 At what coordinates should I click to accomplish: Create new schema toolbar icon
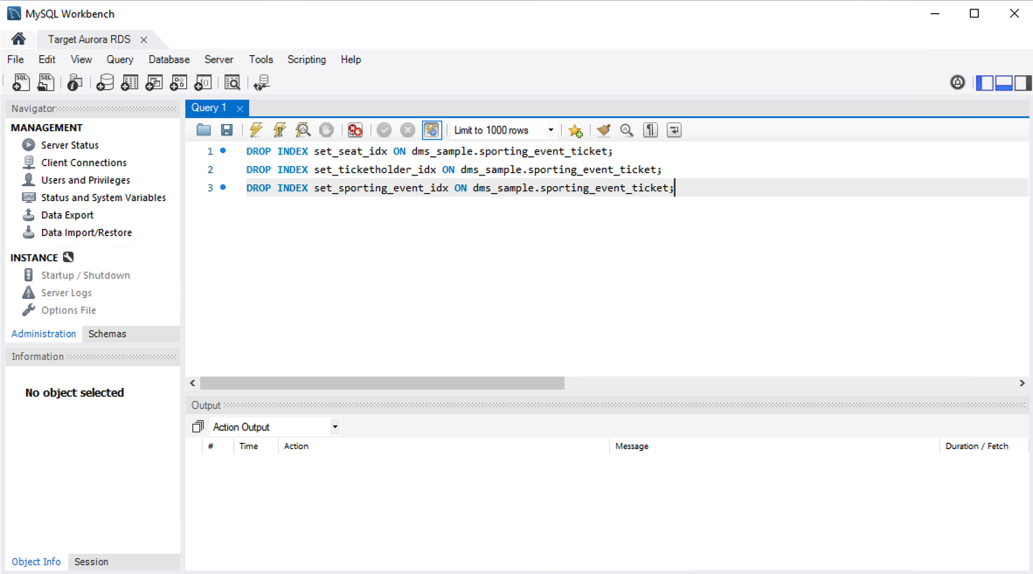(105, 82)
